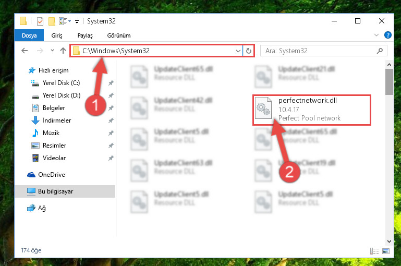Open the Help question mark icon
The height and width of the screenshot is (266, 401).
pos(387,35)
